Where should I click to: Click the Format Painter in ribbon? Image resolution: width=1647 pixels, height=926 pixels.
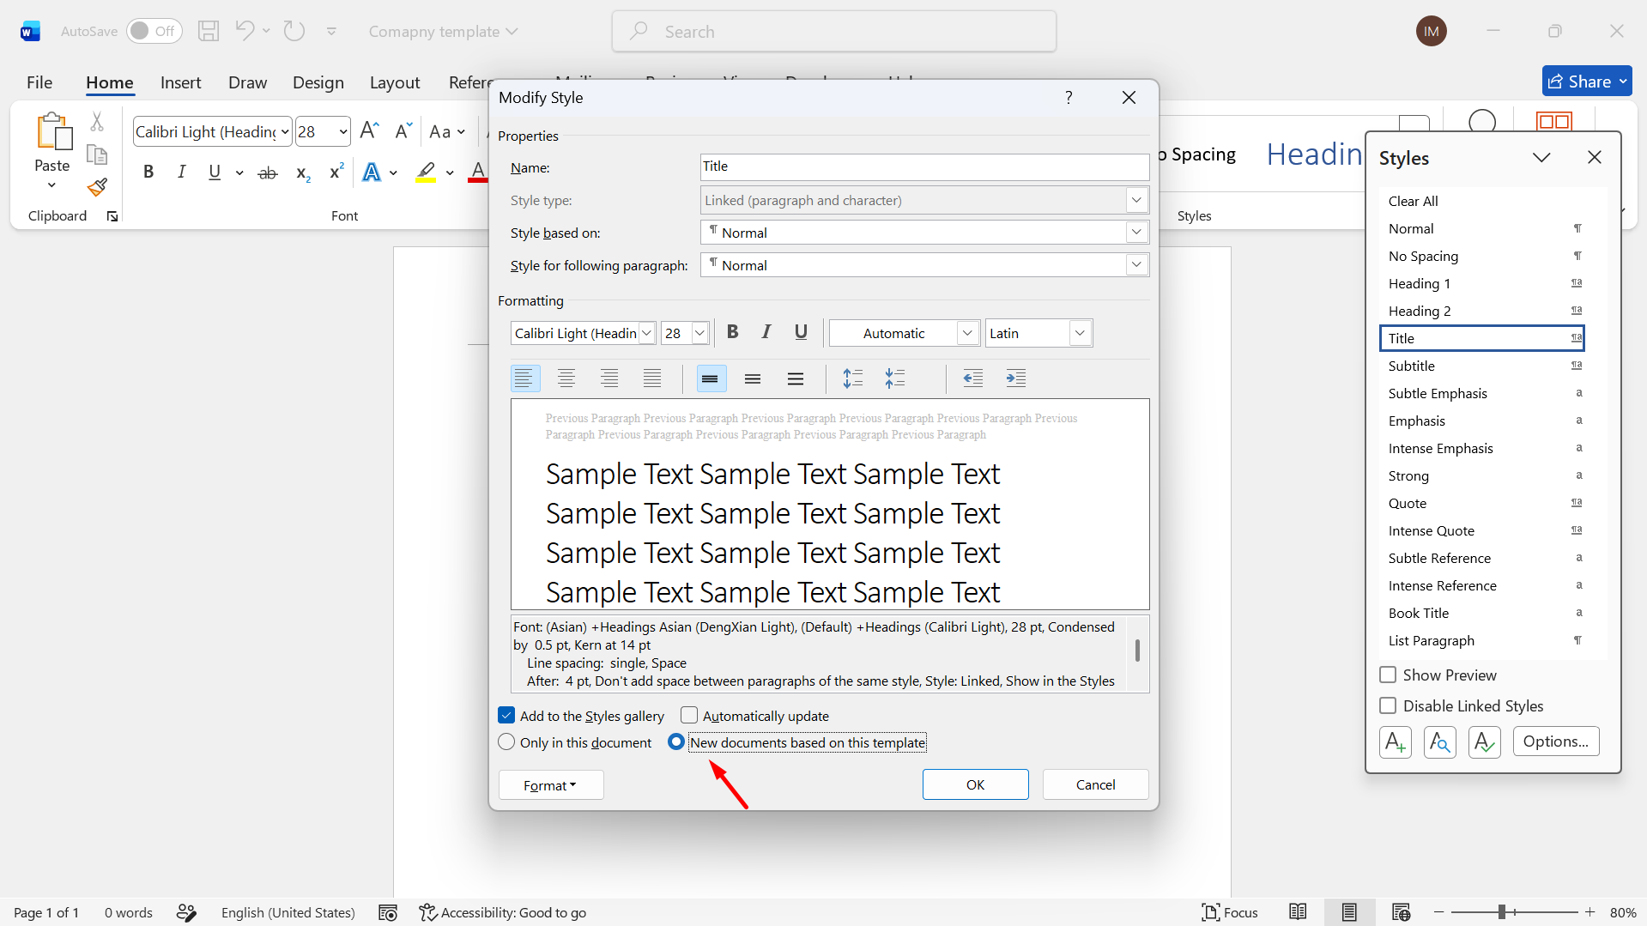[x=97, y=187]
